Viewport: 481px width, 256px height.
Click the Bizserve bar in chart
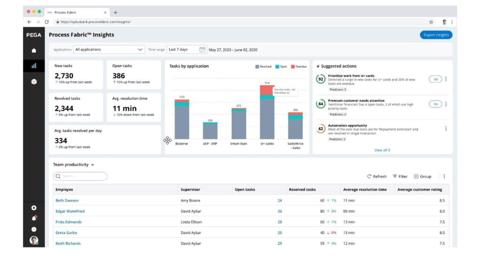(x=182, y=119)
